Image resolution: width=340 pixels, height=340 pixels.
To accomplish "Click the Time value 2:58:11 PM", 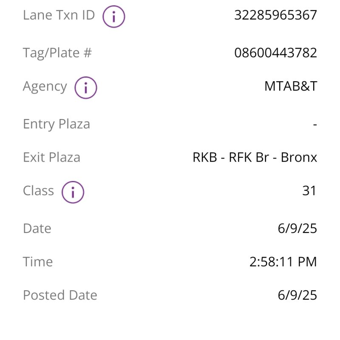I will [x=283, y=262].
